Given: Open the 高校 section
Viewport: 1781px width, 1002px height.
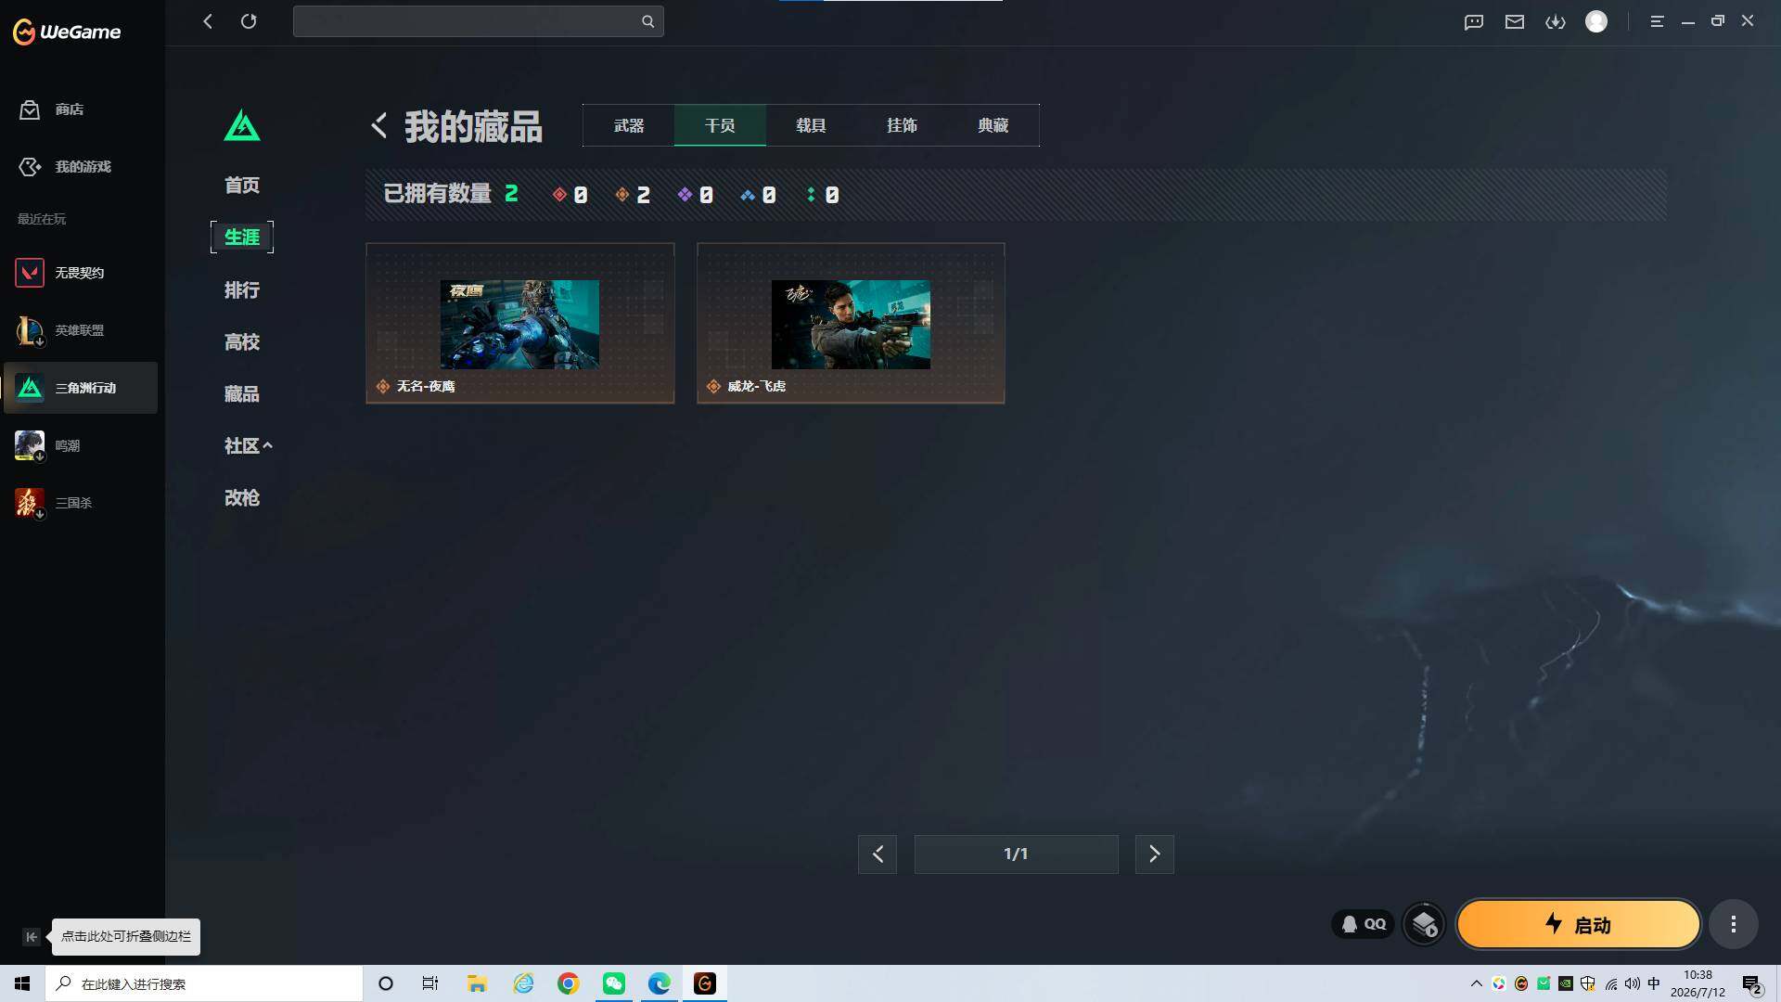Looking at the screenshot, I should [242, 342].
